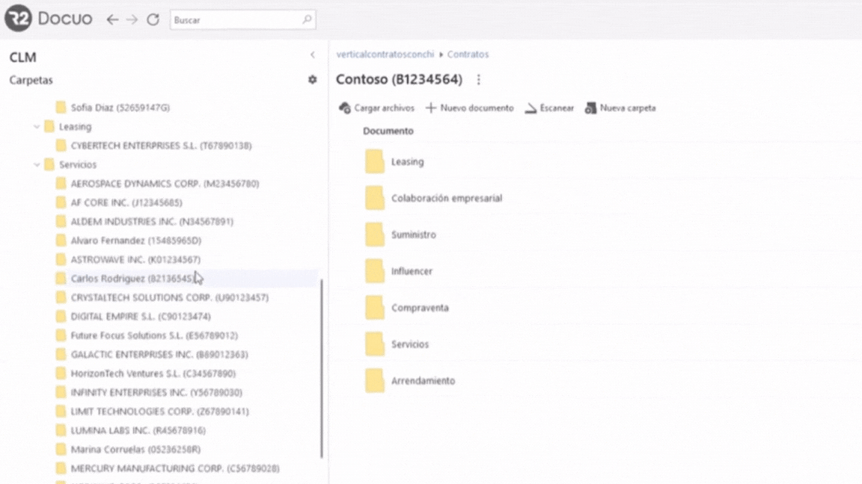Select Carlos Rodriguez folder in tree

tap(132, 279)
